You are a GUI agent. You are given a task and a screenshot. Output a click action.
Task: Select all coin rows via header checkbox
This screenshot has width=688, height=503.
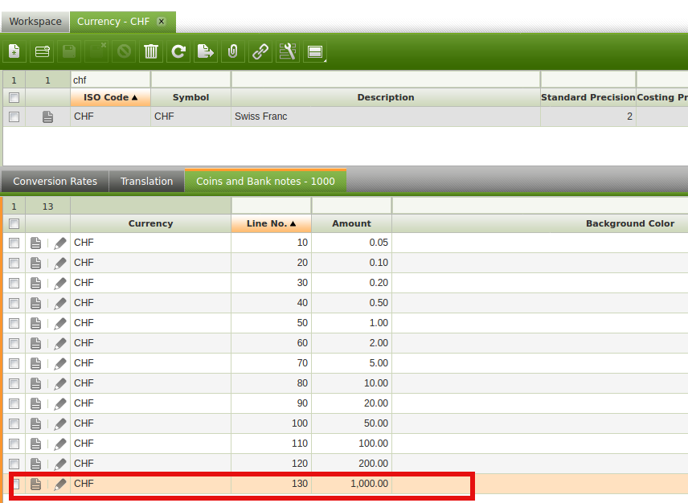coord(14,223)
